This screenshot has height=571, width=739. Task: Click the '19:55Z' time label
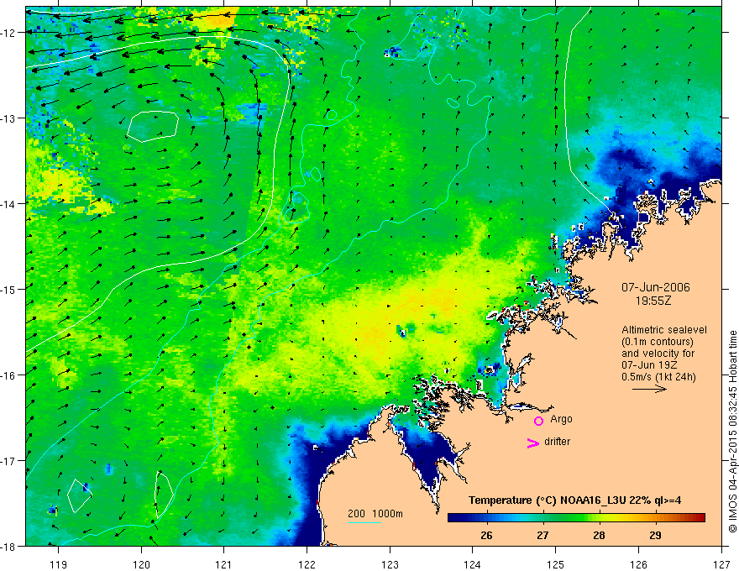[x=653, y=301]
